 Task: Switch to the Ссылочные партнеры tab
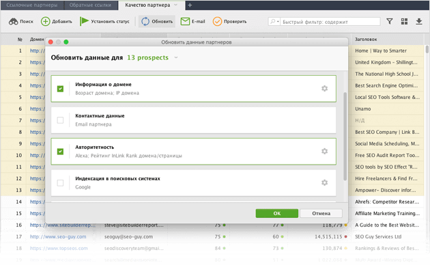[x=32, y=5]
